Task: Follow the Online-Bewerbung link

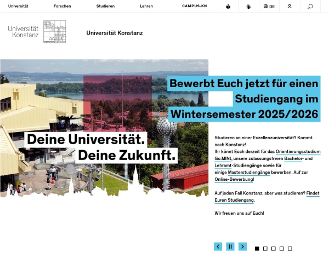Action: 234,179
